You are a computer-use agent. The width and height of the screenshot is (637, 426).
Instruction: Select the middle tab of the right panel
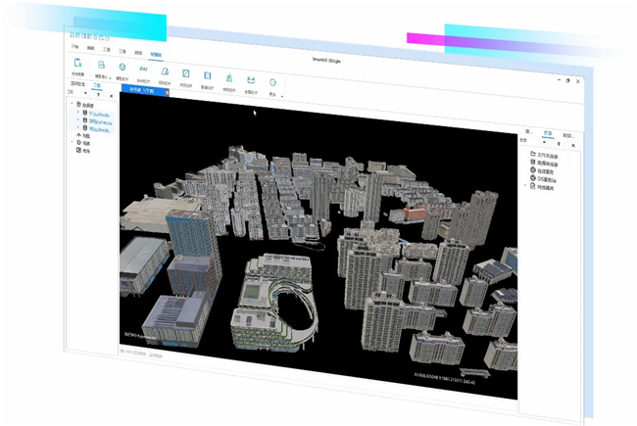click(548, 132)
